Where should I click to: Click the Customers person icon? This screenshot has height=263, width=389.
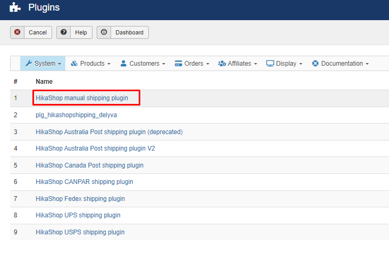(x=123, y=64)
